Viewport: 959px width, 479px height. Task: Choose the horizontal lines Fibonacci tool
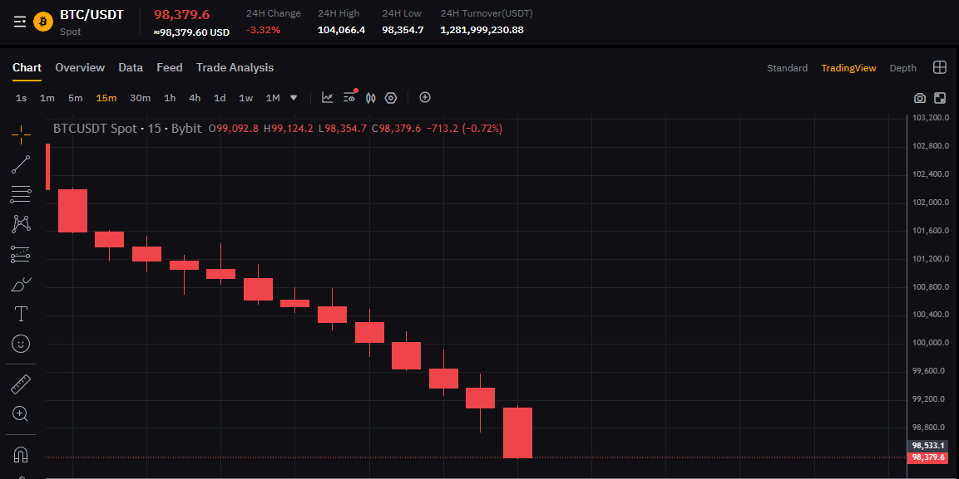pos(21,194)
